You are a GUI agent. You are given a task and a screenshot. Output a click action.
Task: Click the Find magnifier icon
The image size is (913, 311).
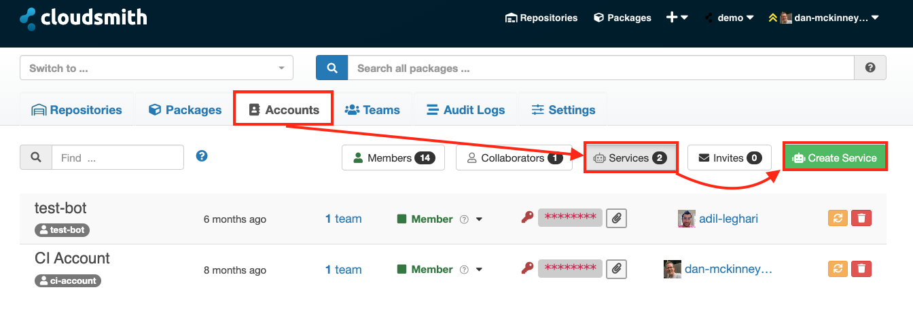tap(36, 158)
